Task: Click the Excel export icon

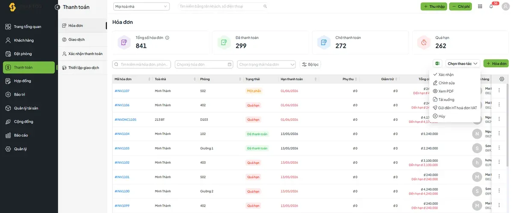Action: [437, 64]
